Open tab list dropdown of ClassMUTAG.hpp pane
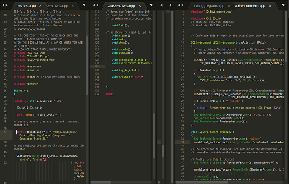289x184 pixels. coord(151,5)
